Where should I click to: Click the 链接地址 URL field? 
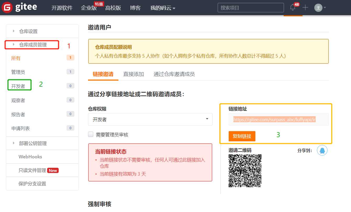tap(279, 119)
